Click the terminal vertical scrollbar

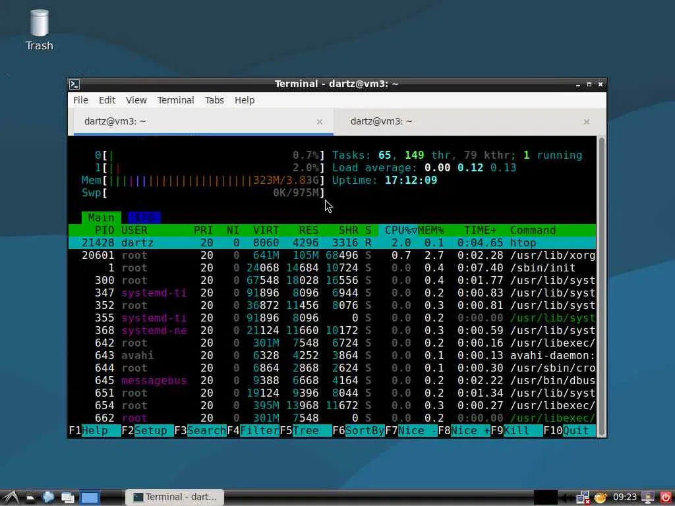pos(601,285)
